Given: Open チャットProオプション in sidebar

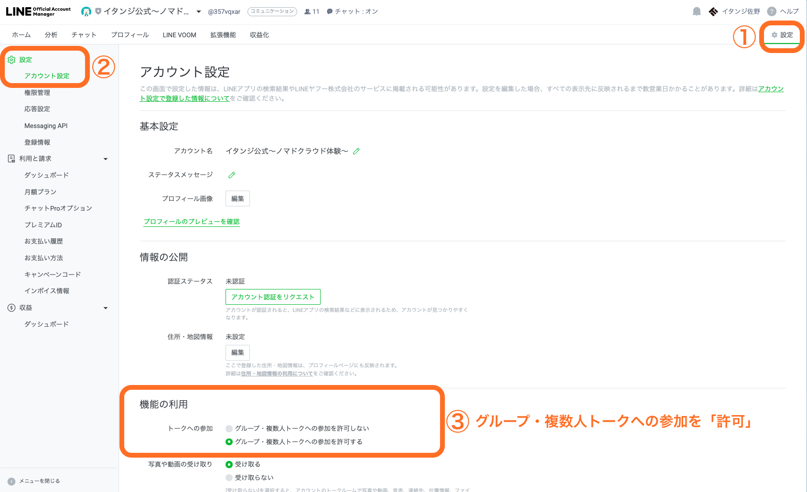Looking at the screenshot, I should [x=58, y=208].
